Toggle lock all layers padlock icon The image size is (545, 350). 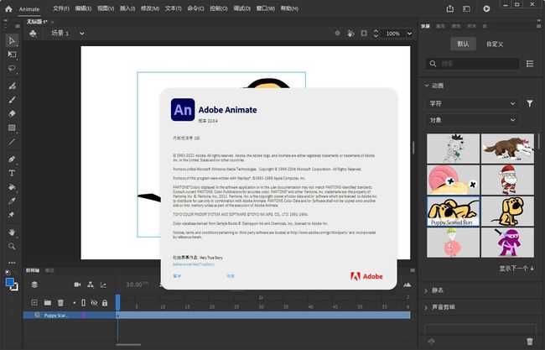click(x=105, y=303)
